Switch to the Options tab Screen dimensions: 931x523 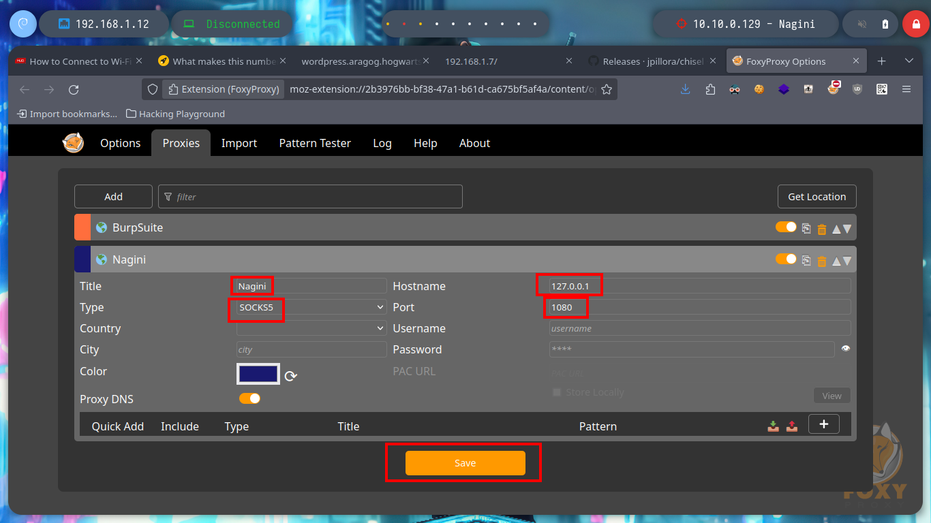[121, 143]
